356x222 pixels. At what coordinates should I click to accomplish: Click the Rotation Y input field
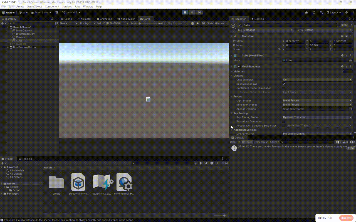tap(319, 45)
